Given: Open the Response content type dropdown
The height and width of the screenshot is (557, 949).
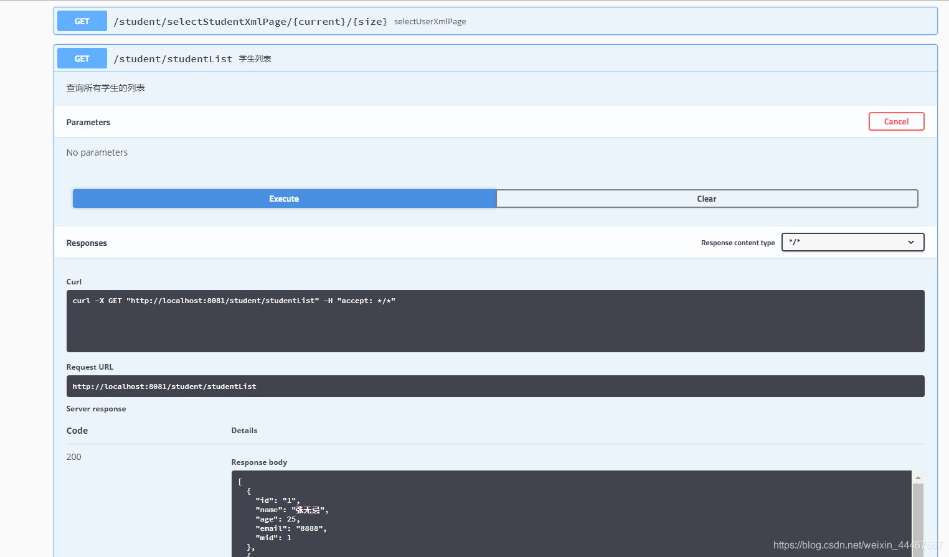Looking at the screenshot, I should [852, 242].
